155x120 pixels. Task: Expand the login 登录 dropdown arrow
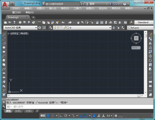(x=107, y=4)
